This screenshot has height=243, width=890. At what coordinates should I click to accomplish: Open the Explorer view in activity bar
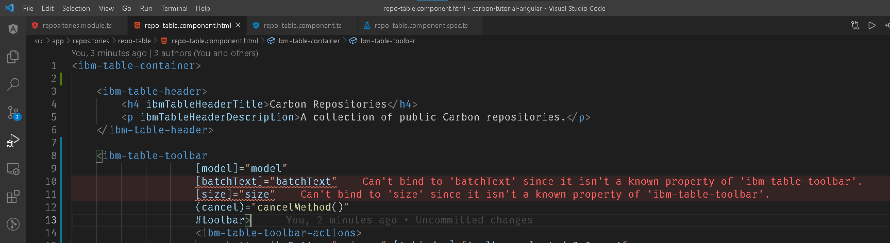pyautogui.click(x=13, y=57)
